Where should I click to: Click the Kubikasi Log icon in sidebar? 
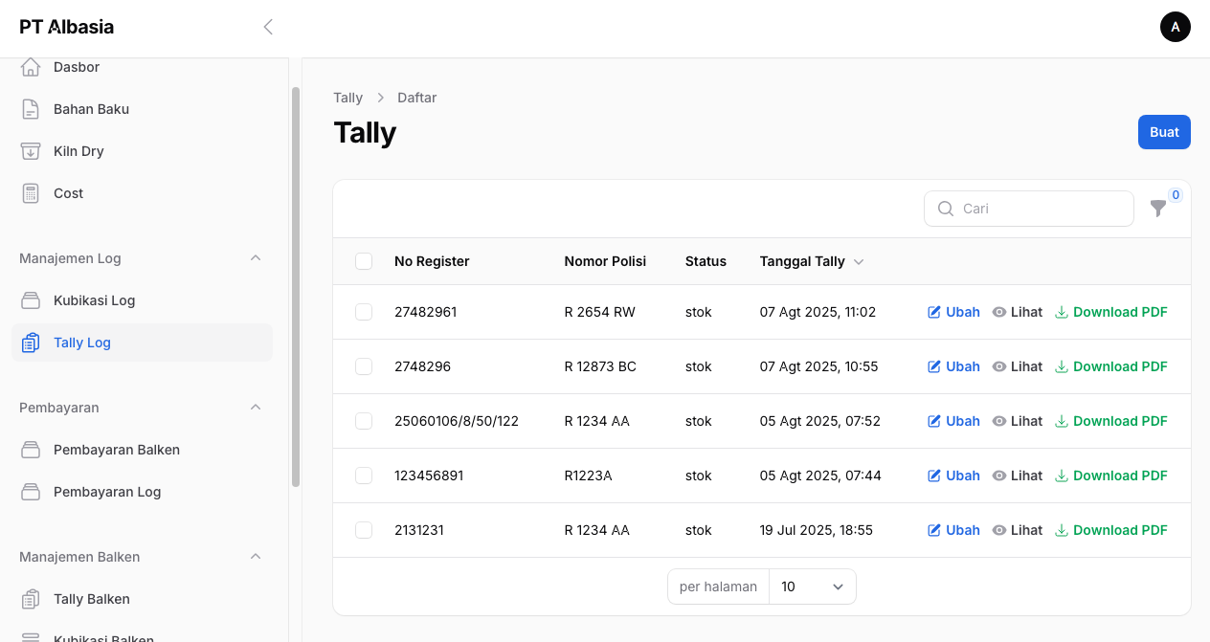(x=31, y=300)
